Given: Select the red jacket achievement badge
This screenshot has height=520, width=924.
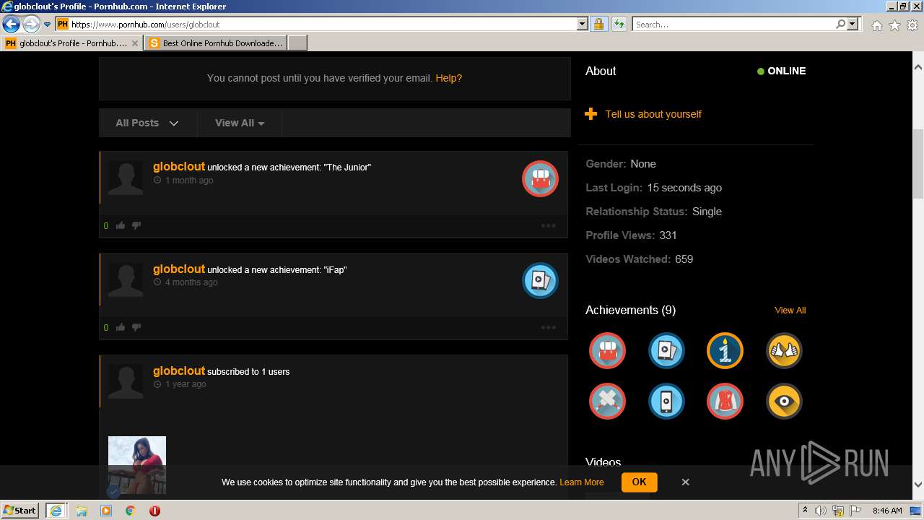Looking at the screenshot, I should (x=725, y=401).
